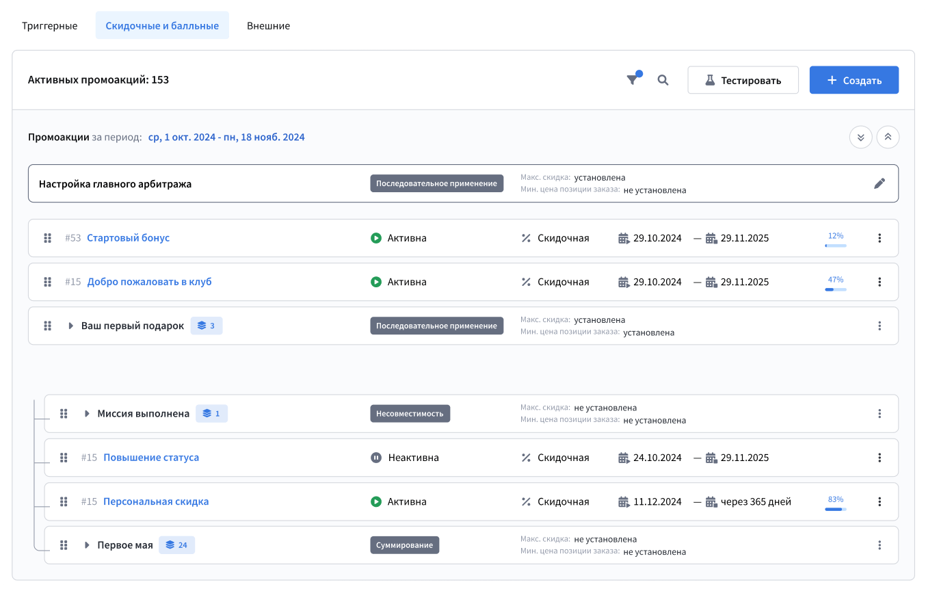
Task: Expand the Первое мая group
Action: 87,545
